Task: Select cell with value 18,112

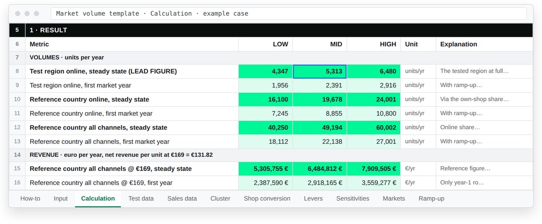Action: tap(265, 142)
